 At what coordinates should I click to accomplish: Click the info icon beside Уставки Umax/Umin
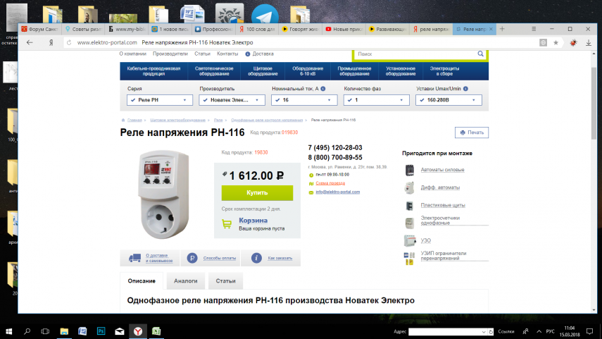point(465,89)
